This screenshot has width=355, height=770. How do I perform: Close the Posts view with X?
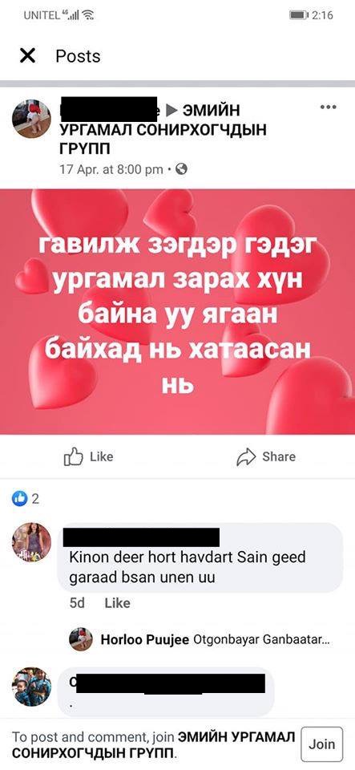pyautogui.click(x=27, y=56)
